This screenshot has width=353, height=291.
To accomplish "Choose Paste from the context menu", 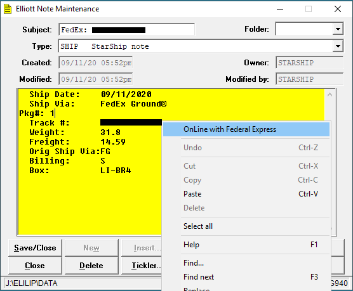I will pyautogui.click(x=246, y=194).
